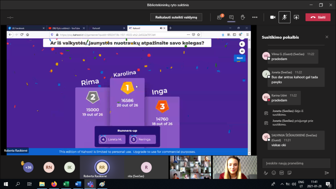Viewport: 336px width, 189px height.
Task: Open the more actions ellipsis menu
Action: [255, 17]
